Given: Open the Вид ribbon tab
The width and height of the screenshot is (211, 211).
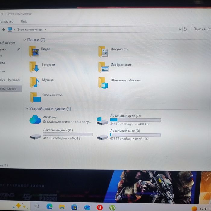Looking at the screenshot, I should point(24,21).
